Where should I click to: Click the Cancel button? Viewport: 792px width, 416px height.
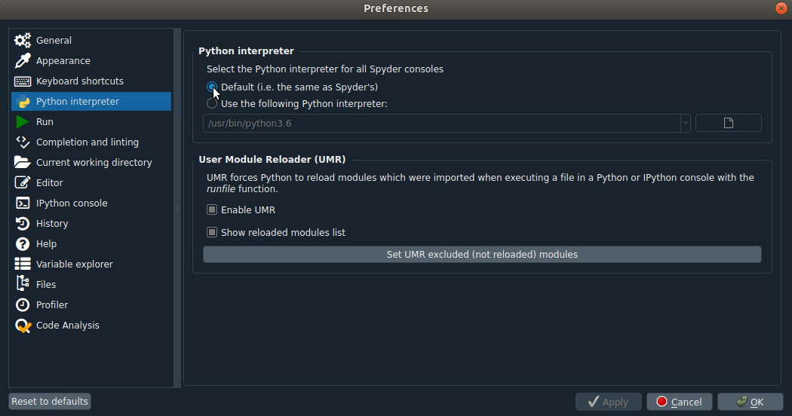[x=680, y=402]
